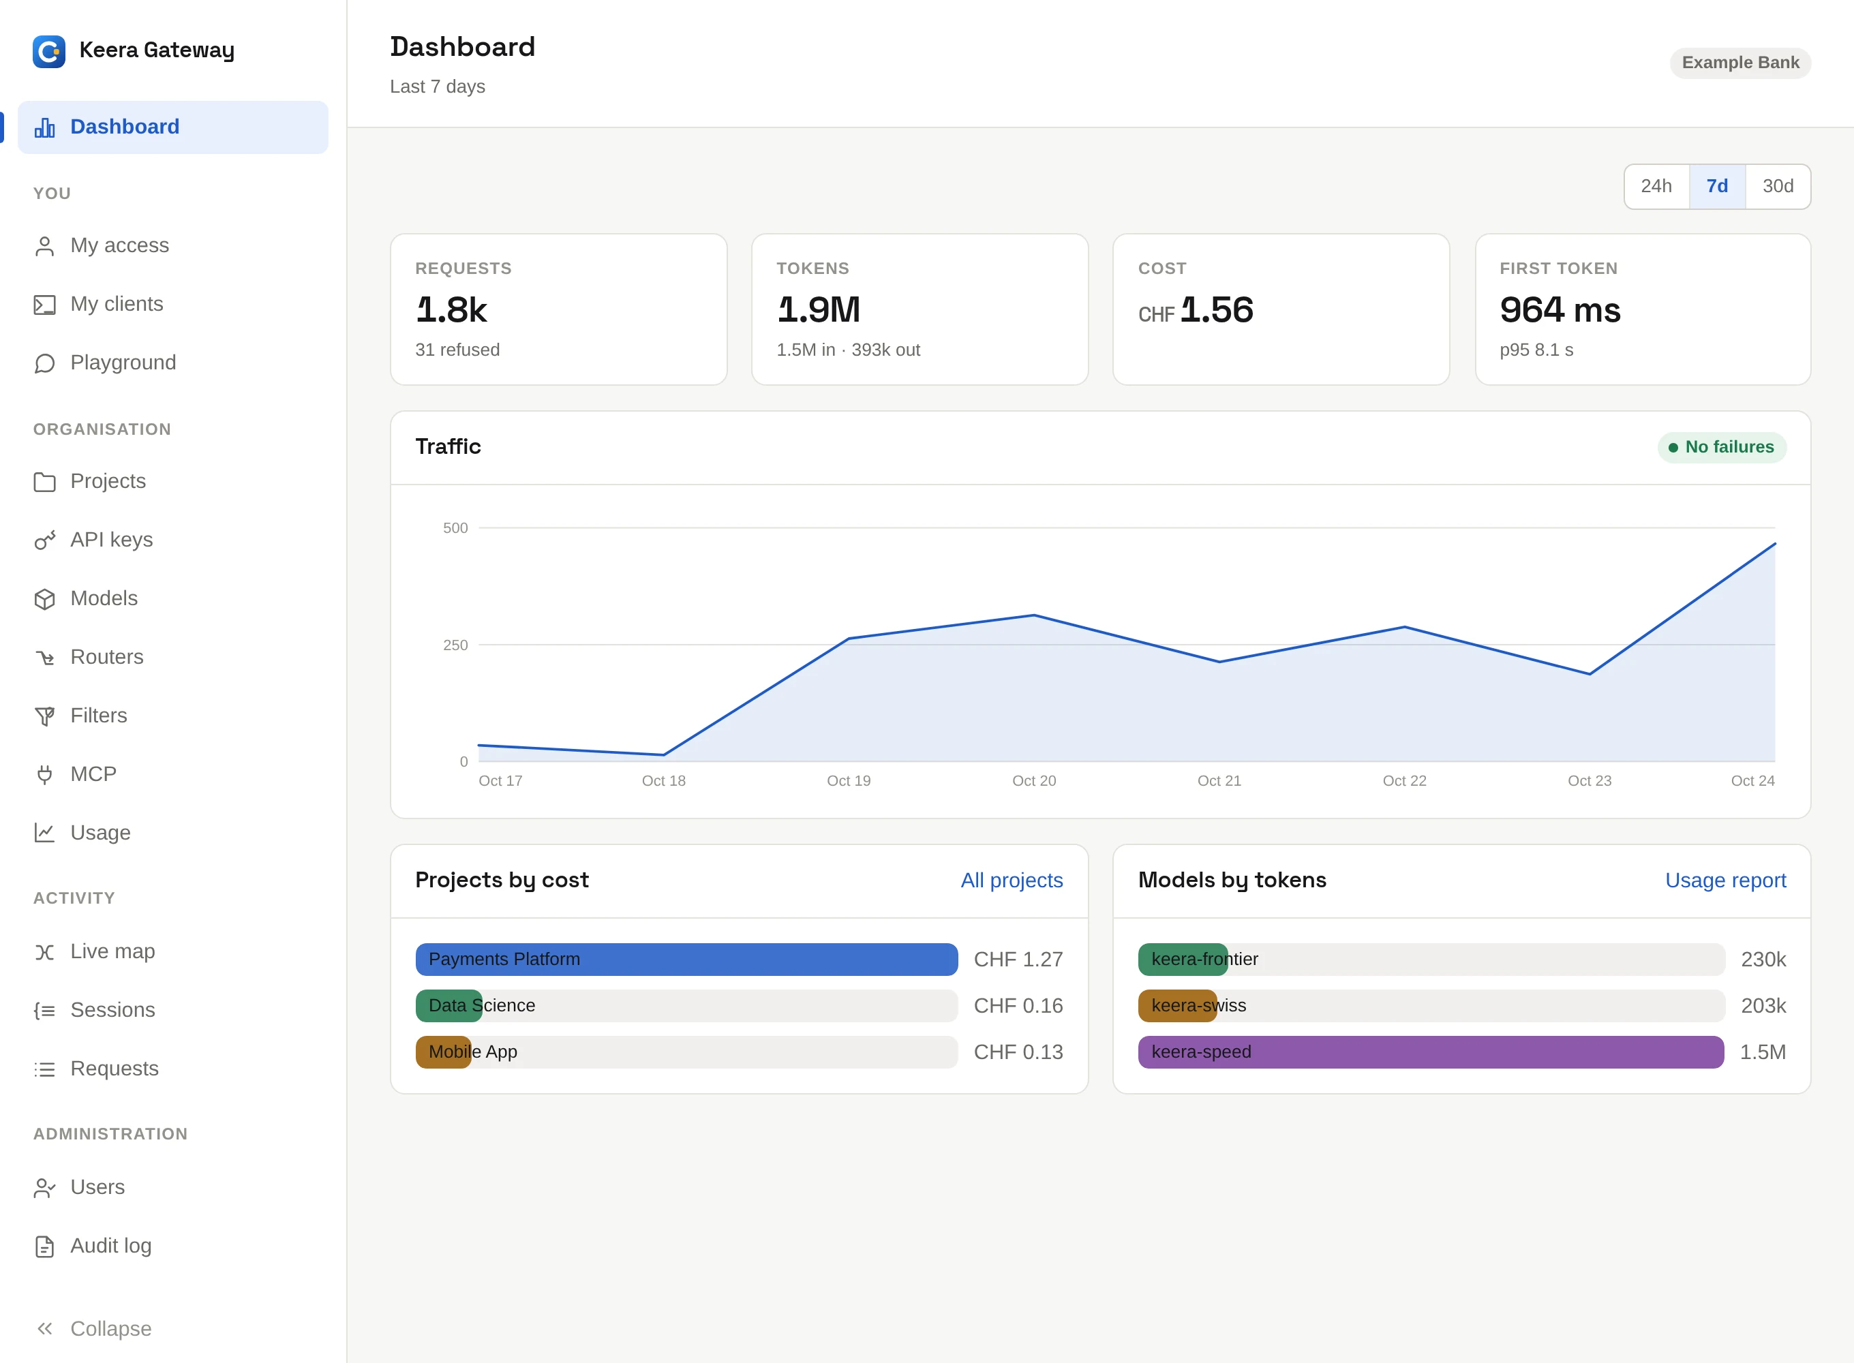Click the 1.5M tokens value

point(1763,1052)
